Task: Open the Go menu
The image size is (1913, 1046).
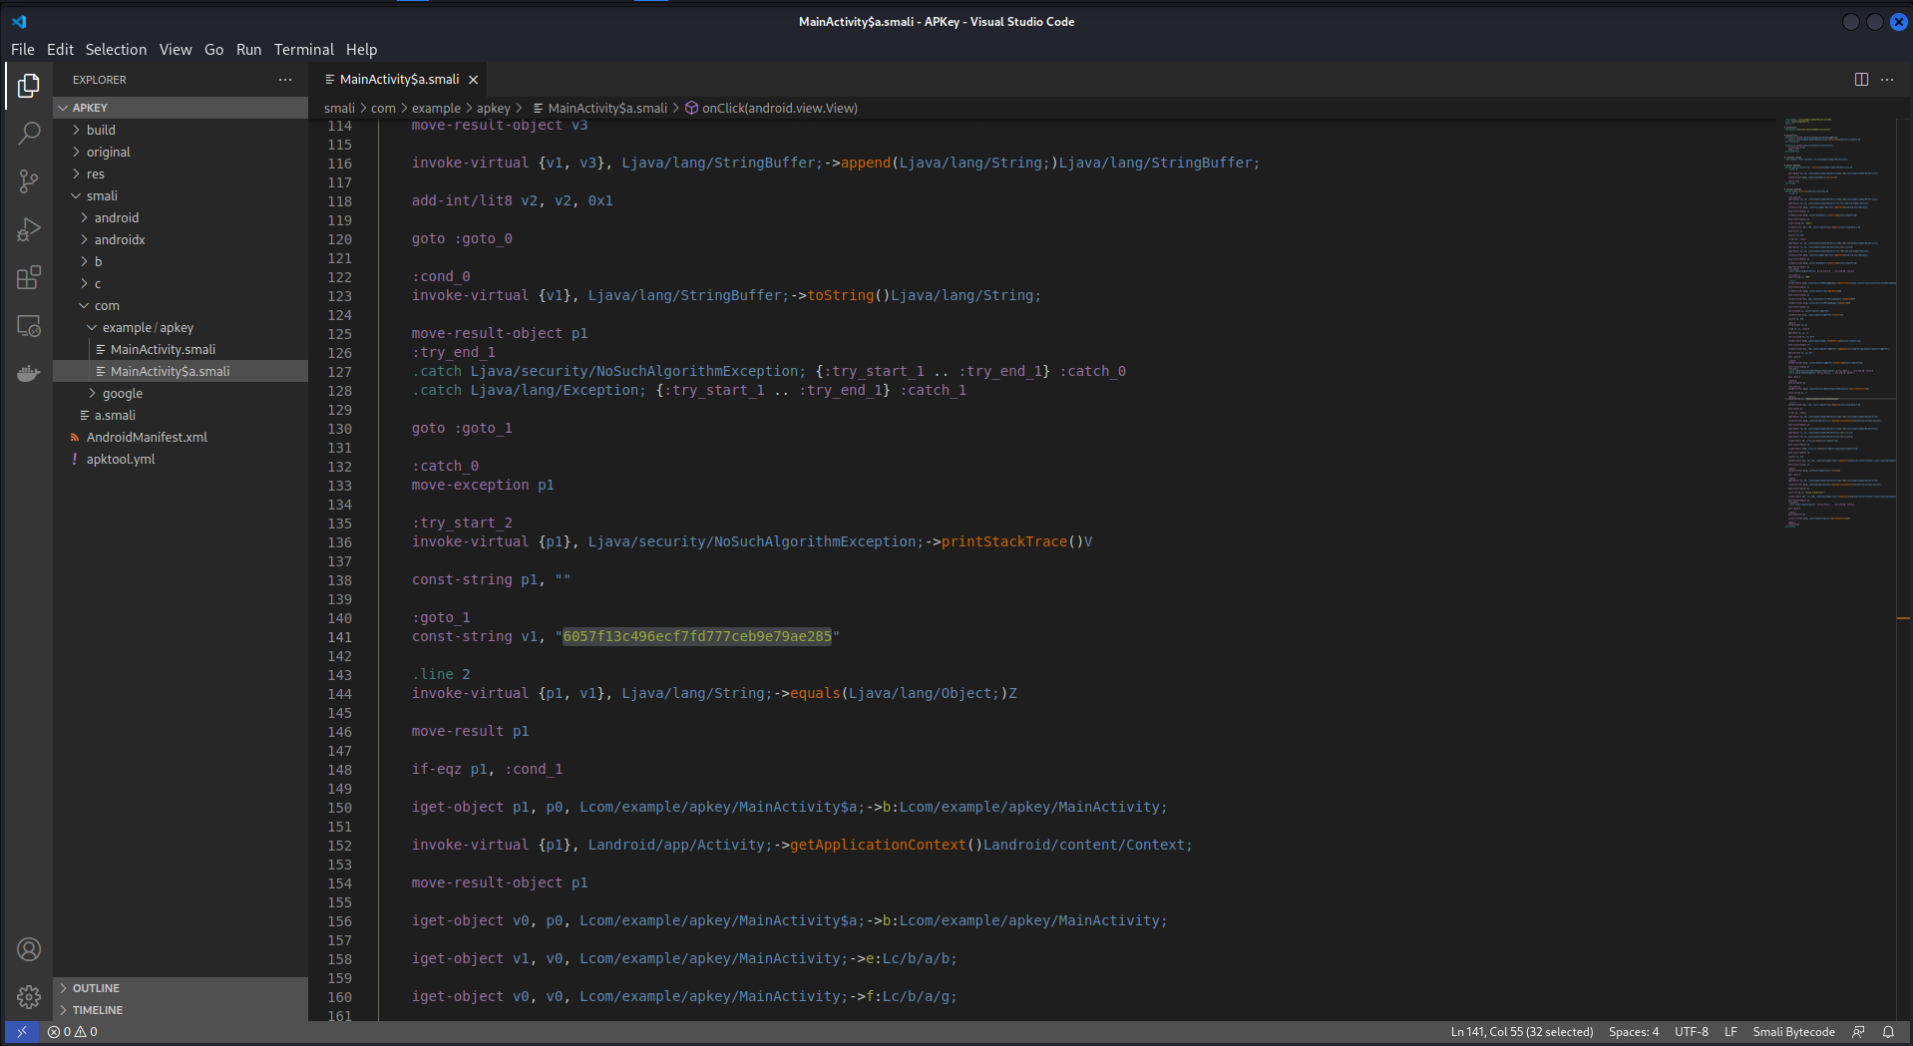Action: (213, 49)
